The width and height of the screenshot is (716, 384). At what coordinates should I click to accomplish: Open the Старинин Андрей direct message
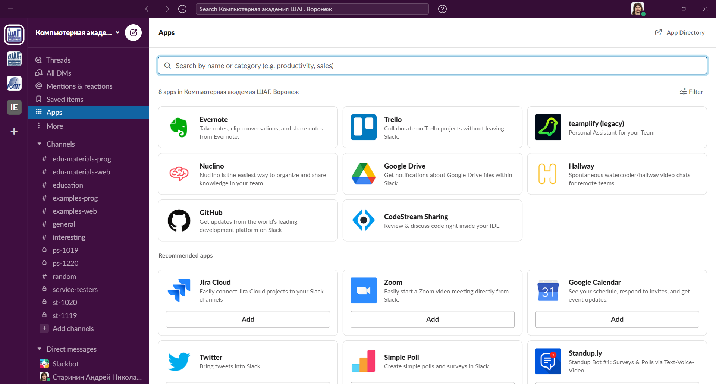pyautogui.click(x=88, y=377)
